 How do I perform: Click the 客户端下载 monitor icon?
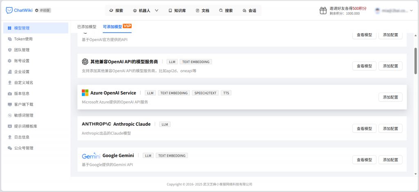click(x=10, y=104)
